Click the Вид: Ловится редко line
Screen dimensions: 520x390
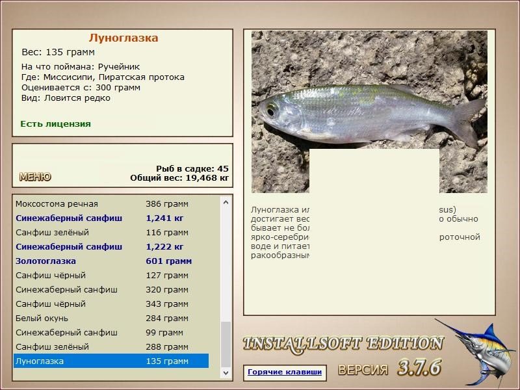click(x=66, y=98)
